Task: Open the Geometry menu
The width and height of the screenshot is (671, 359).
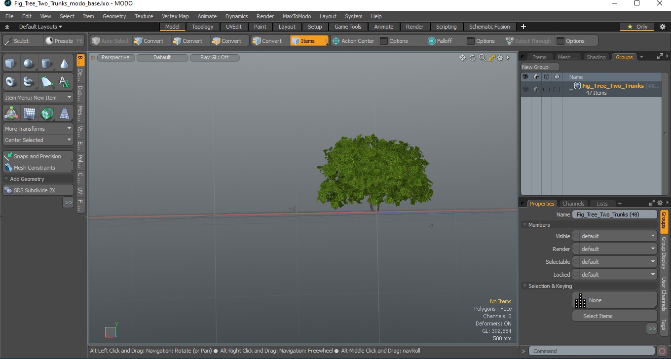Action: (114, 16)
